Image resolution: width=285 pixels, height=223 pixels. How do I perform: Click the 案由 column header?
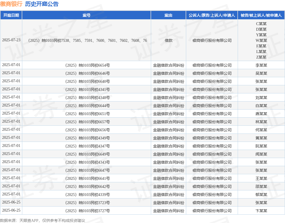pyautogui.click(x=168, y=15)
